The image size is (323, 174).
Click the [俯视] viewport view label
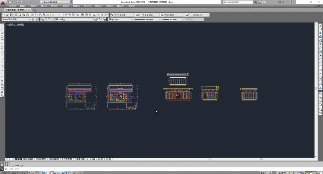click(x=11, y=24)
